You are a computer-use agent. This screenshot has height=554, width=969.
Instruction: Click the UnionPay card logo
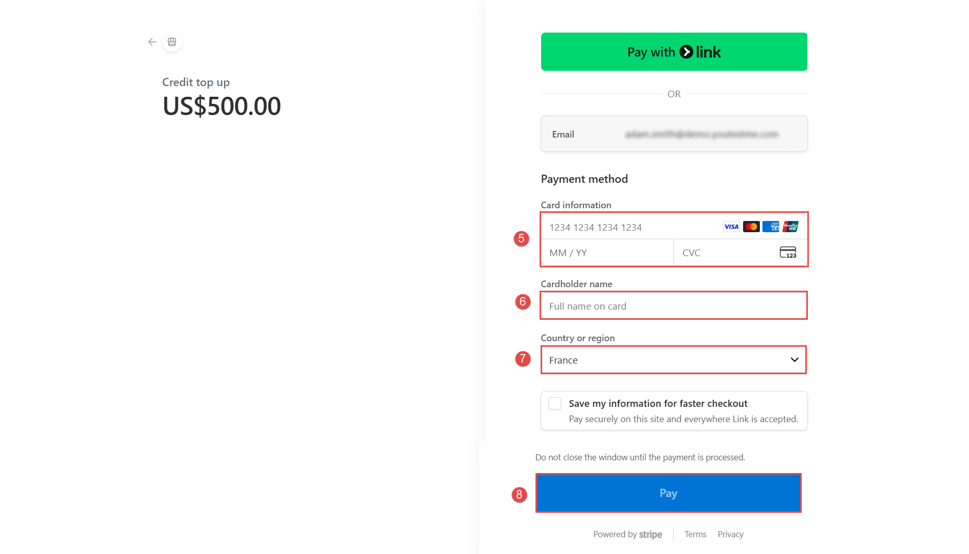pyautogui.click(x=790, y=227)
